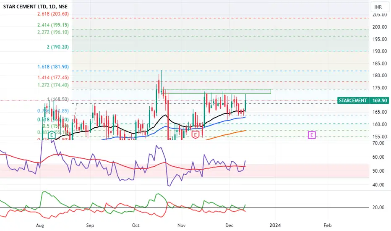Click the 169.90 current price tag
Viewport: 391px width, 231px height.
(x=379, y=100)
